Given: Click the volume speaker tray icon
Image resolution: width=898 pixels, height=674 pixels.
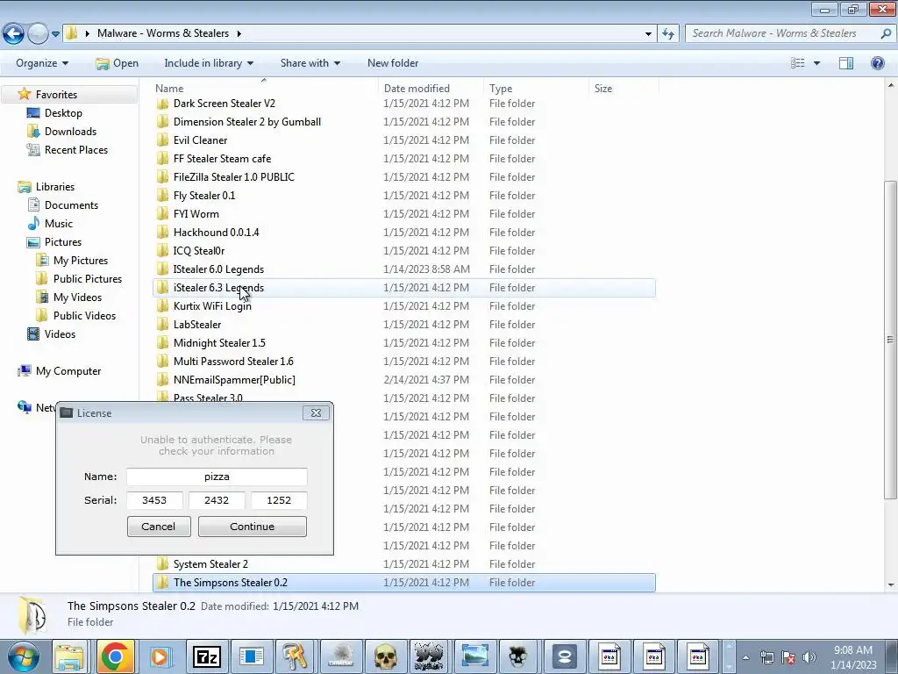Looking at the screenshot, I should pyautogui.click(x=809, y=657).
